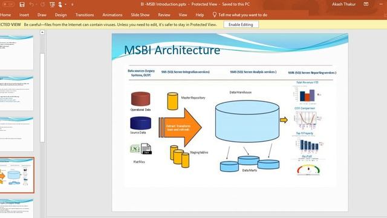Click the Master Repository label
Image resolution: width=387 pixels, height=218 pixels.
193,98
